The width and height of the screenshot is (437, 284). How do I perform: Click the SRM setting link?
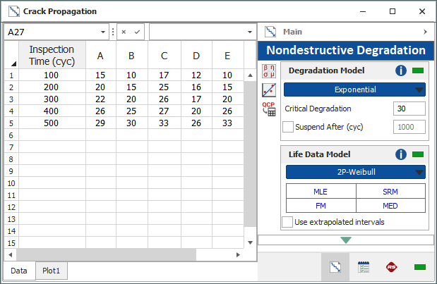[x=390, y=192]
